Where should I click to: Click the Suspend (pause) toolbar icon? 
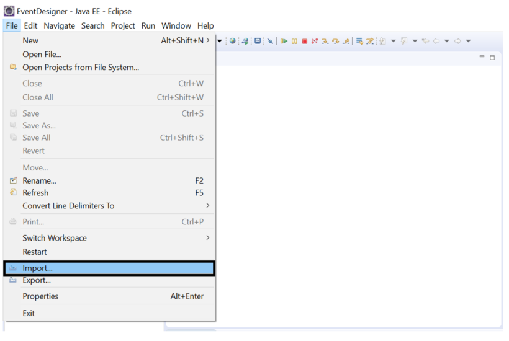[x=294, y=41]
